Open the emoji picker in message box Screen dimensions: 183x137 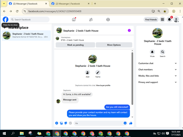click(x=125, y=123)
